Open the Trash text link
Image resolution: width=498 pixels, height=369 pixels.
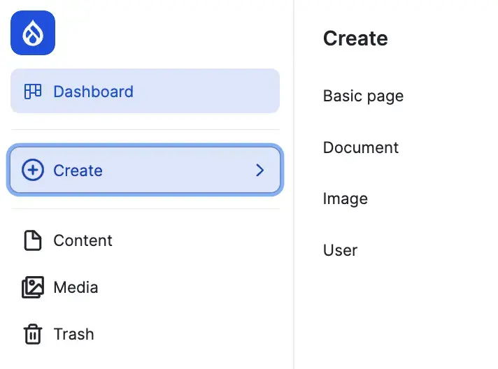point(73,334)
